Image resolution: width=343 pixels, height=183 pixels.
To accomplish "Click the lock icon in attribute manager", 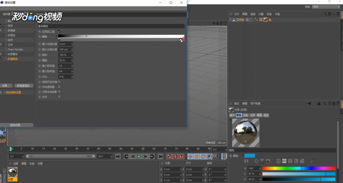I will pos(330,104).
